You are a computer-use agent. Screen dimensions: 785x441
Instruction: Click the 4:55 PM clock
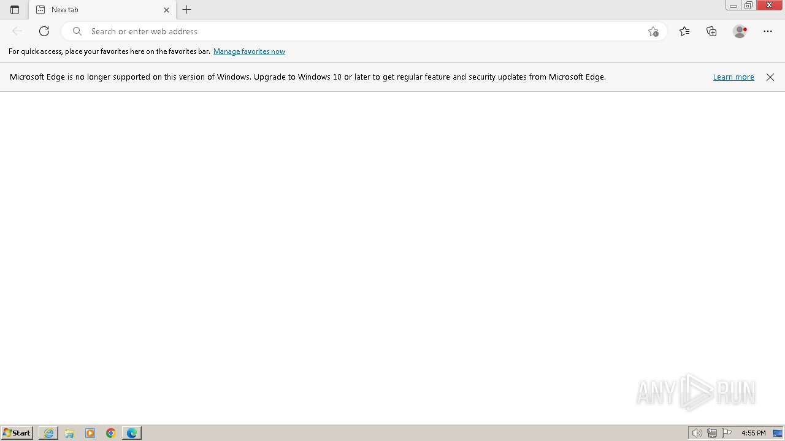pos(753,433)
